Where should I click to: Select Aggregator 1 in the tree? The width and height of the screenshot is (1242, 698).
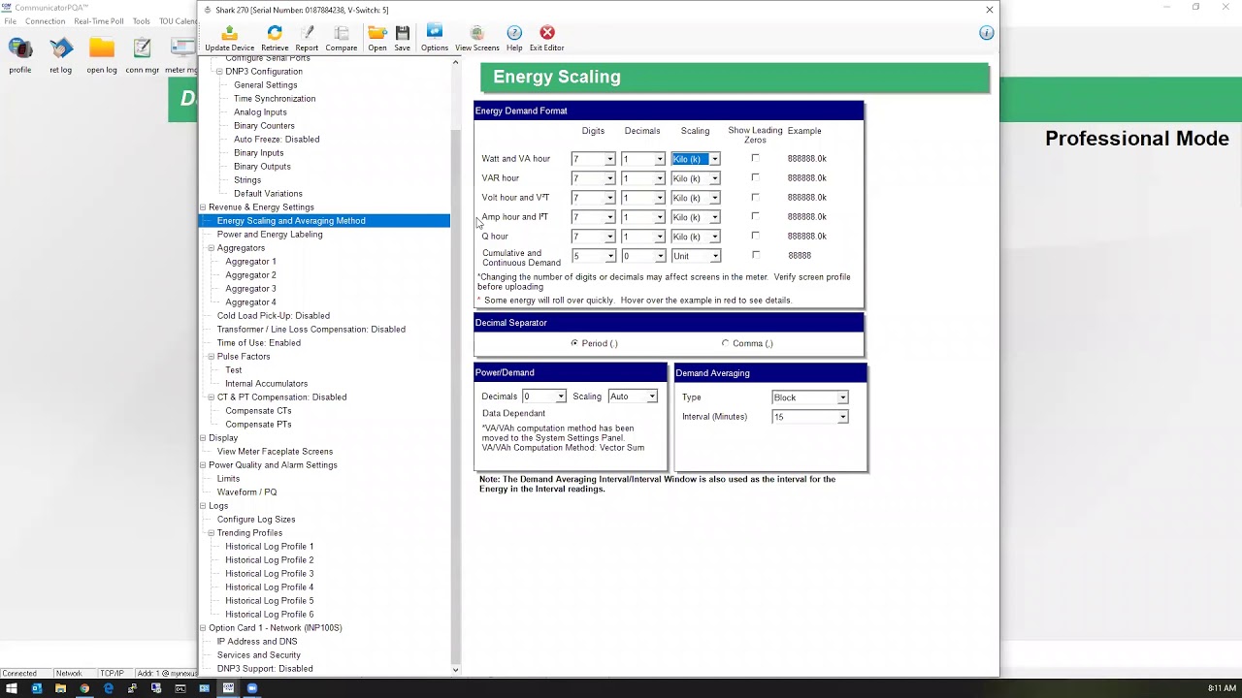coord(250,262)
